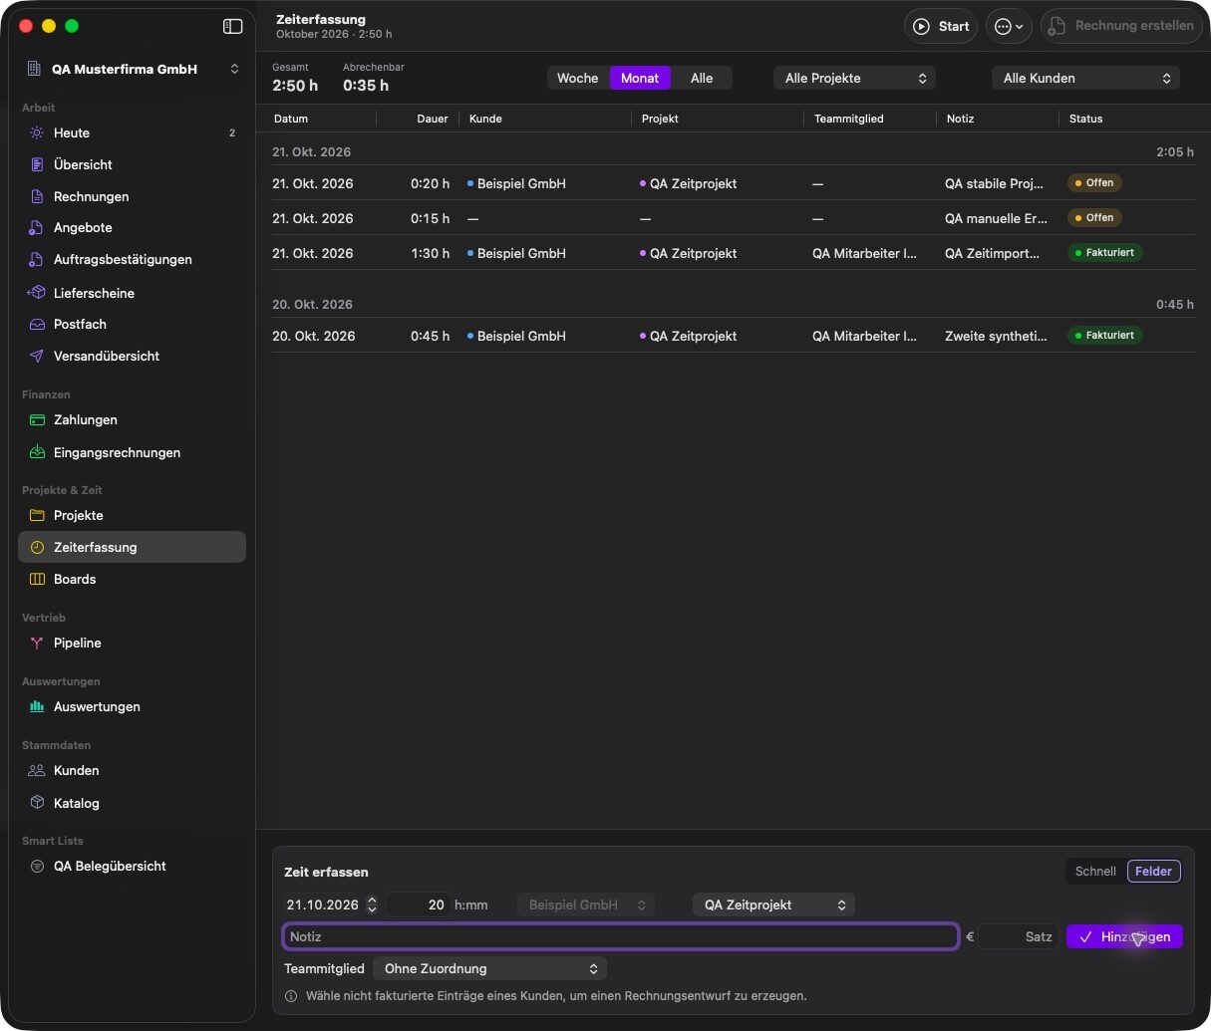The image size is (1211, 1031).
Task: Click the Postfach tray icon
Action: (37, 324)
